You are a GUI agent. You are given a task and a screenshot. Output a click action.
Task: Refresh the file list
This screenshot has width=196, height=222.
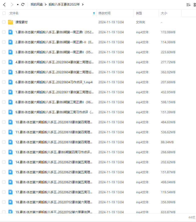pos(23,4)
